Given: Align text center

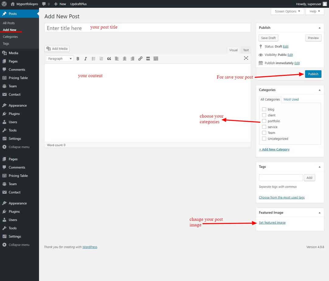Looking at the screenshot, I should 125,59.
